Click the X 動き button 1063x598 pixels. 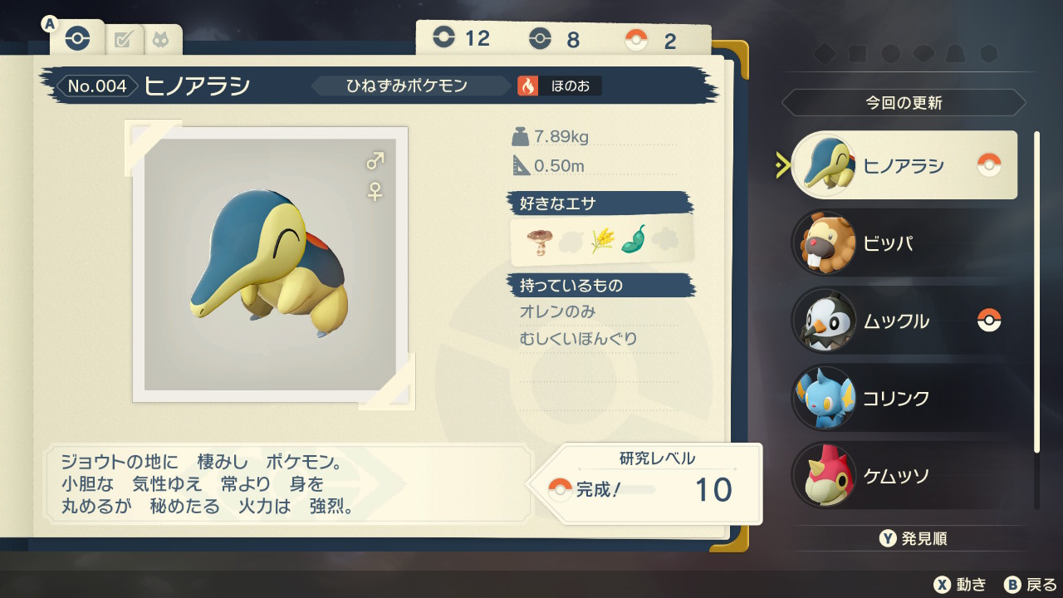pos(960,584)
